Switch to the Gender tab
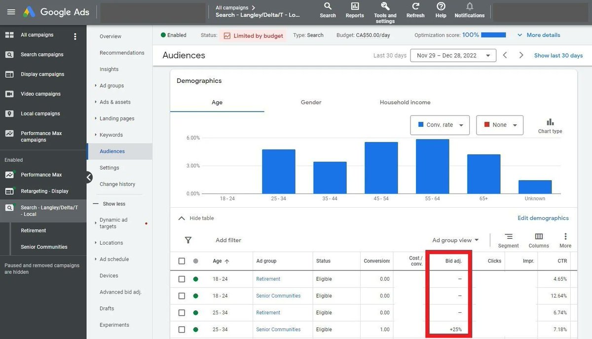The height and width of the screenshot is (339, 592). coord(310,102)
